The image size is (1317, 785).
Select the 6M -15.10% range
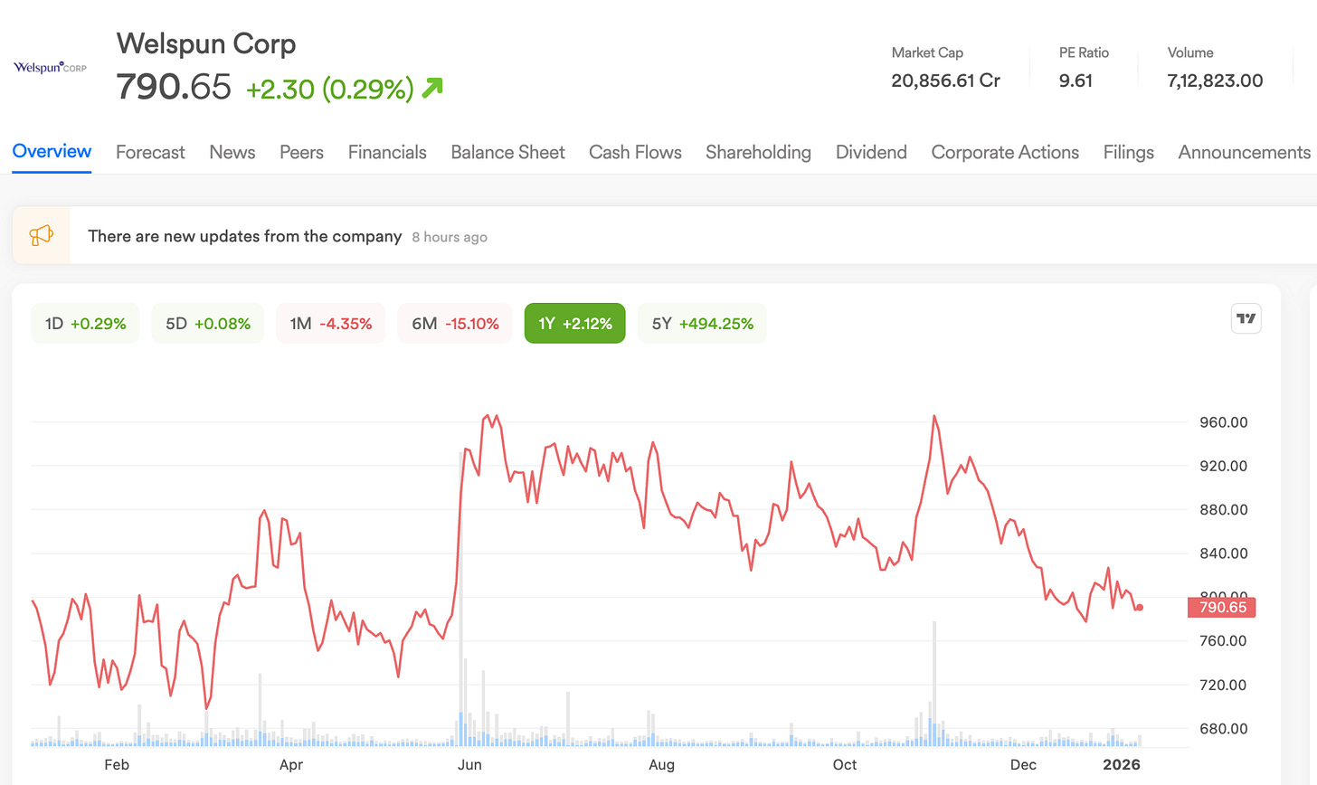455,323
